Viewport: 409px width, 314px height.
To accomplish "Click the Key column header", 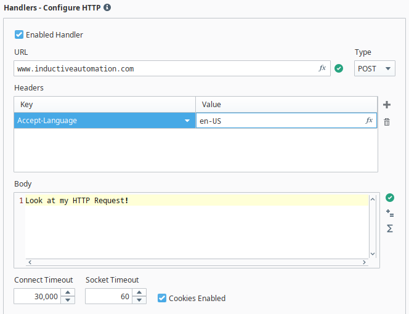I will (x=105, y=105).
